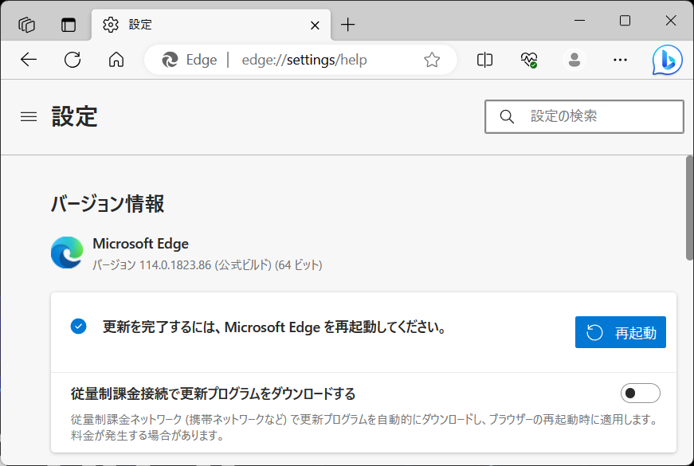Click the search magnifier in 設定の検索 box
The height and width of the screenshot is (466, 694).
pos(507,116)
